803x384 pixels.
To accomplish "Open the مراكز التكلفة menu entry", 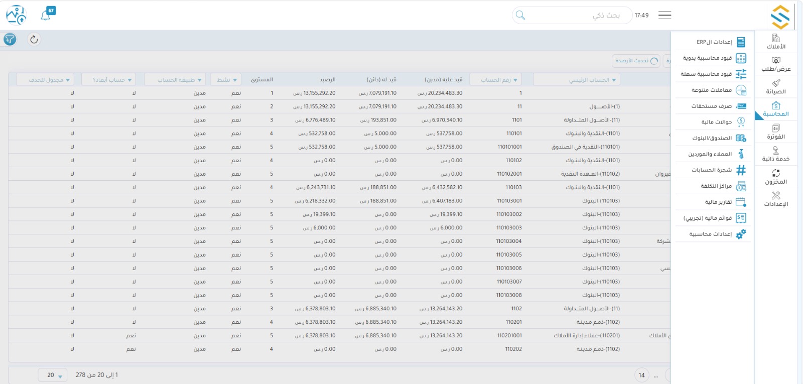I will pyautogui.click(x=713, y=186).
